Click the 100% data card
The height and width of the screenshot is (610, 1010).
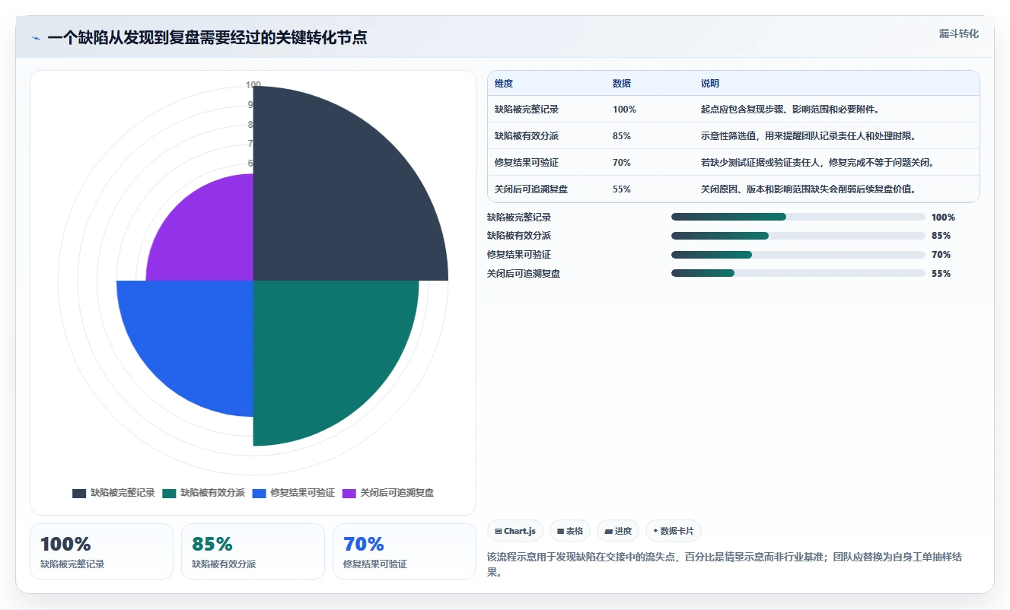pos(101,551)
